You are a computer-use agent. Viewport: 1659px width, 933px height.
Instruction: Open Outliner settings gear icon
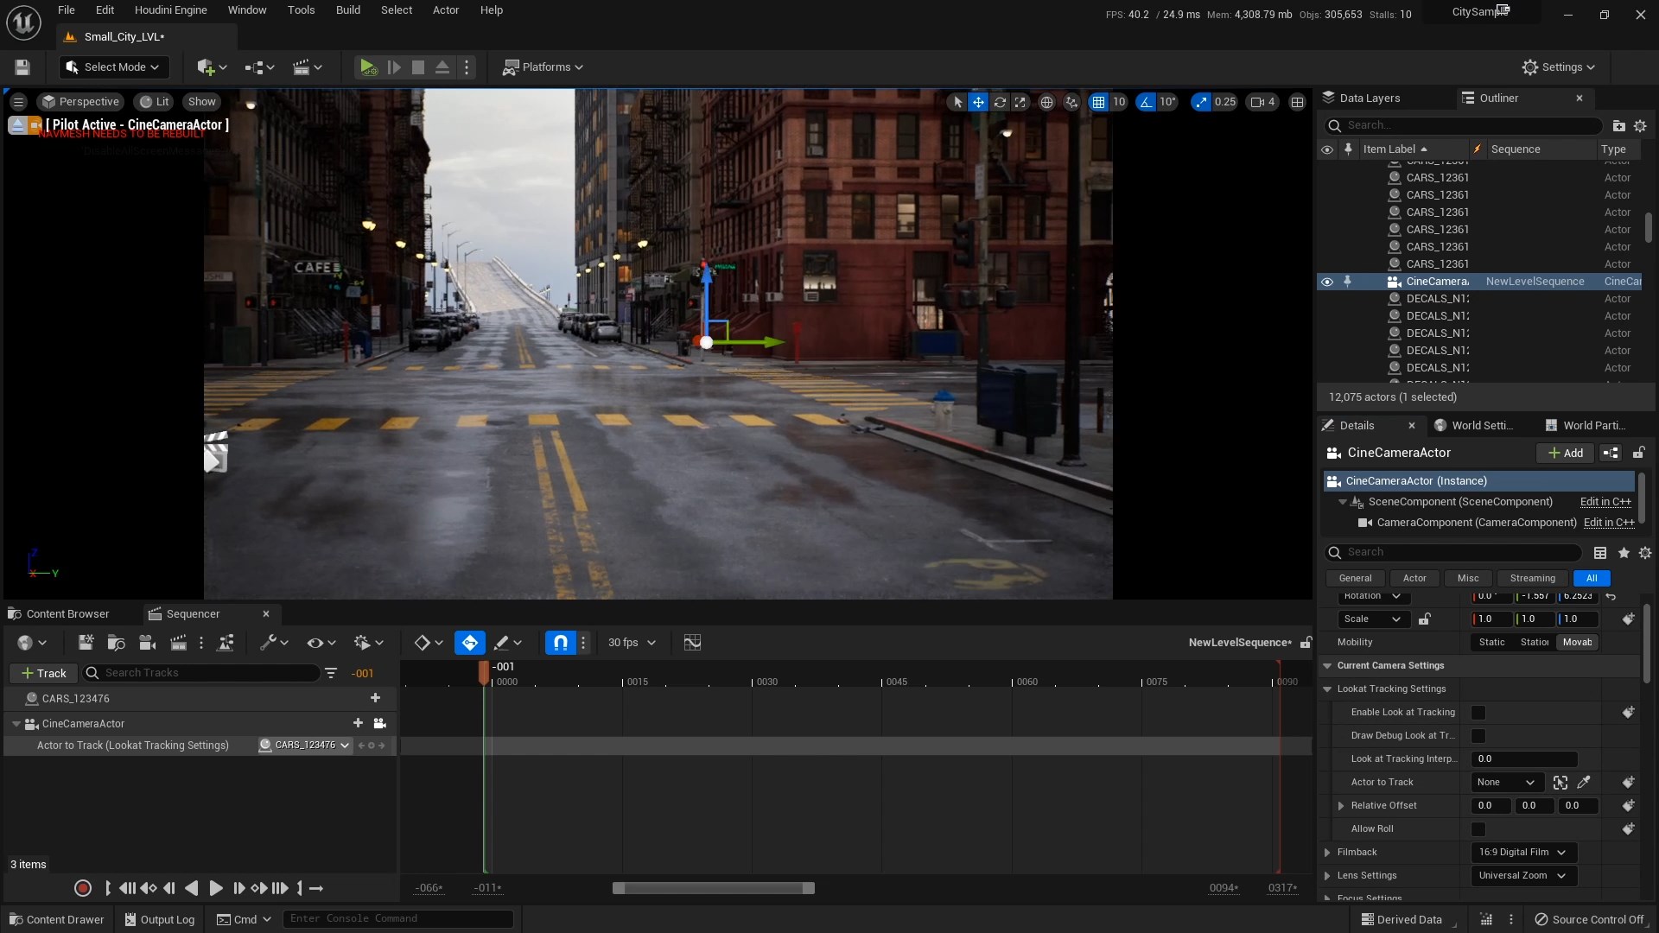click(x=1640, y=125)
